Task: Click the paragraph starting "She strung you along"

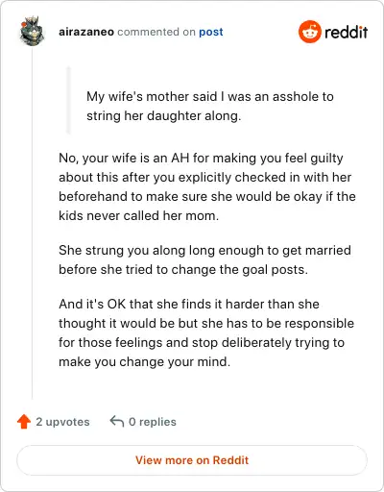Action: (204, 259)
